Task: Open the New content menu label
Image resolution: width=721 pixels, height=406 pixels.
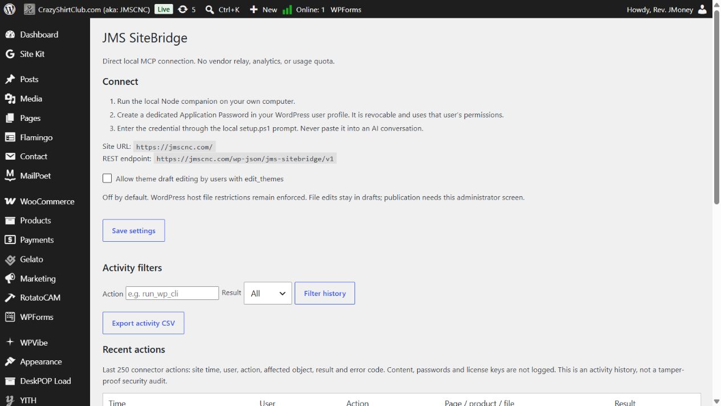Action: (270, 9)
